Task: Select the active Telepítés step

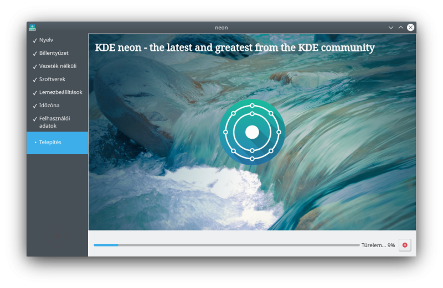Action: tap(58, 143)
